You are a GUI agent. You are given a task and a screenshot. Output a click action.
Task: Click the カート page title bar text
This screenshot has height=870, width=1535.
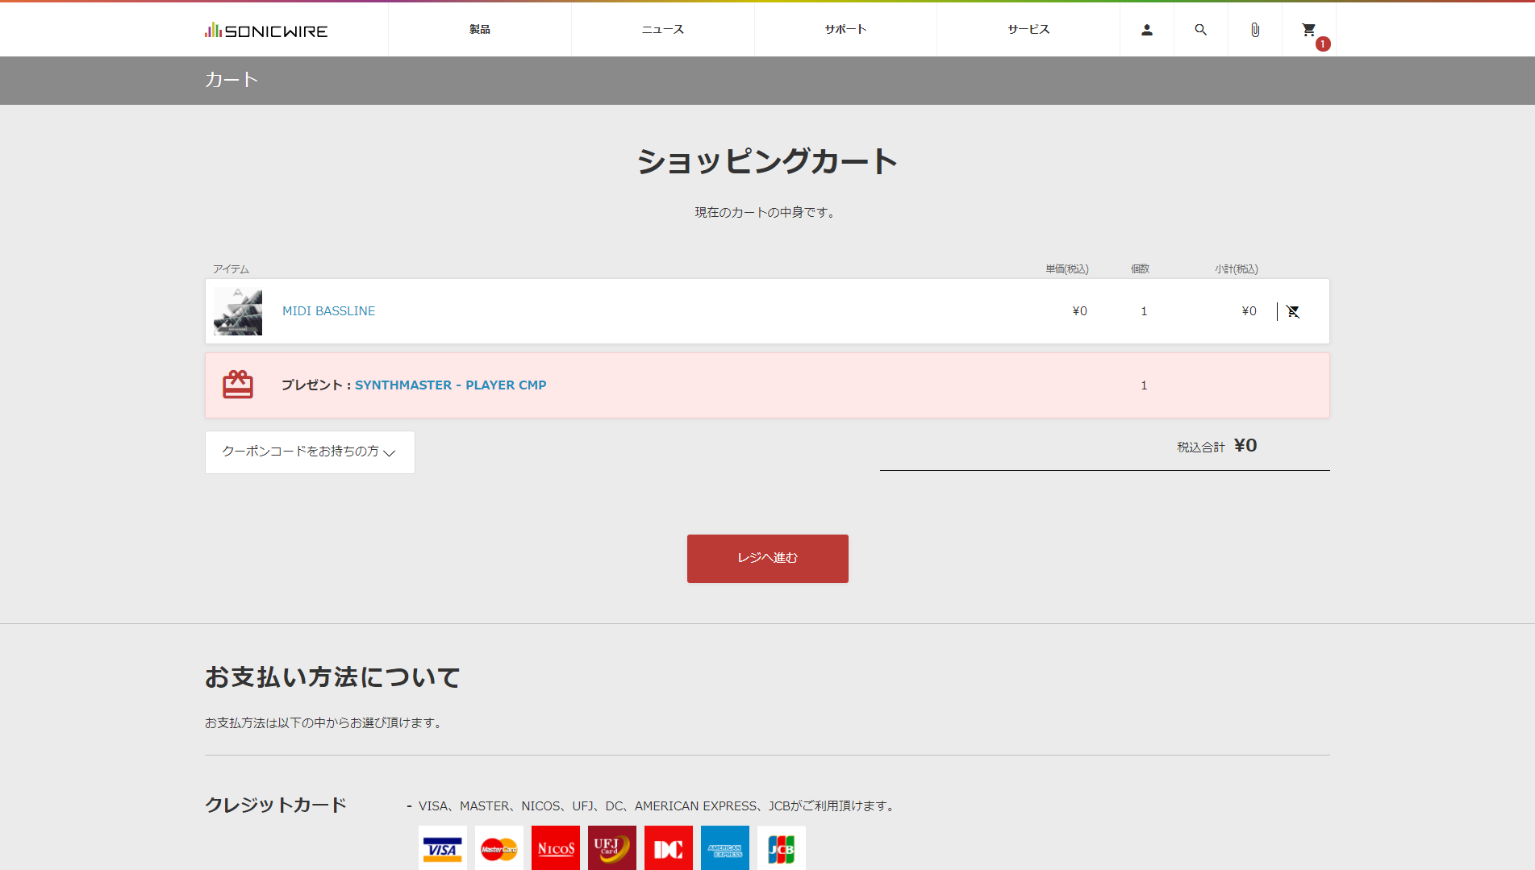(232, 80)
